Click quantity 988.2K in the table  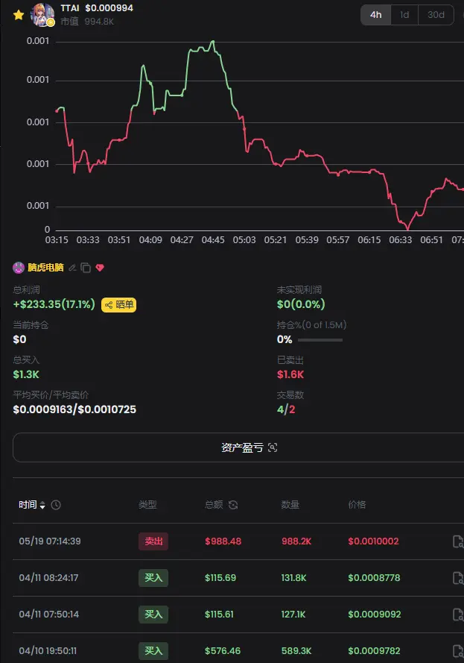pos(296,541)
